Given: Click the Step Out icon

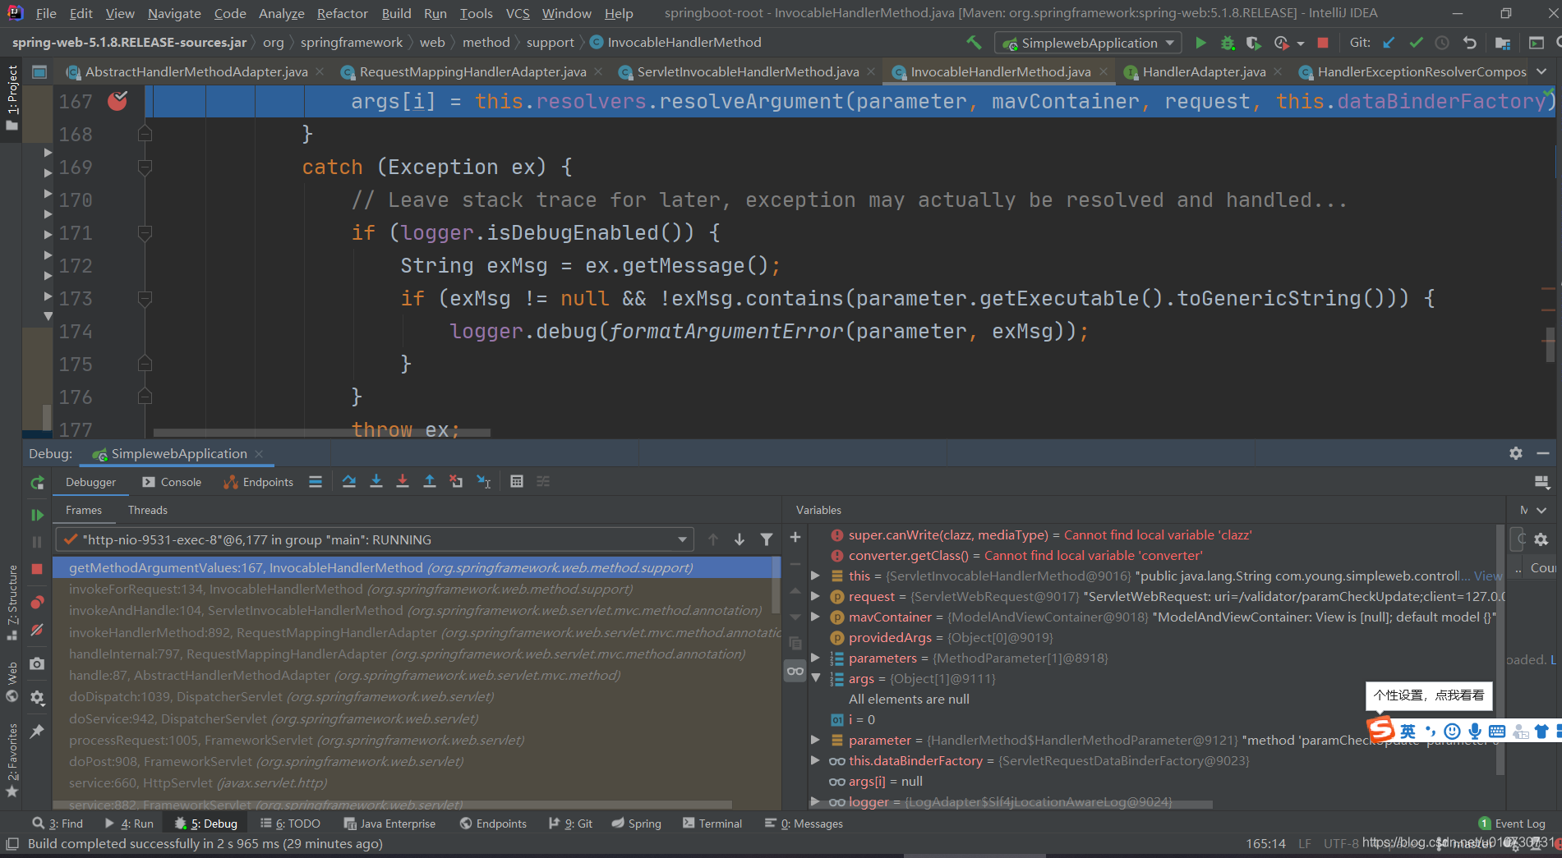Looking at the screenshot, I should click(x=430, y=482).
